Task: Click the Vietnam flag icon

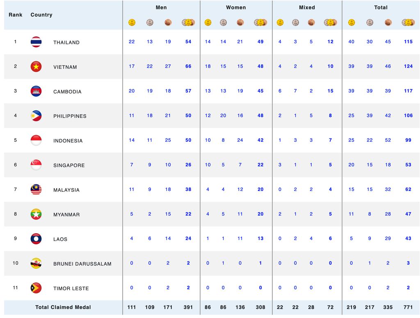Action: (x=36, y=67)
